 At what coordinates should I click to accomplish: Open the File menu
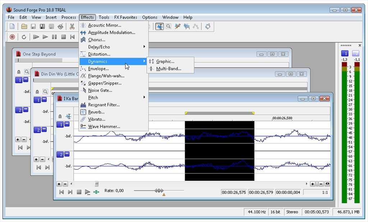(11, 17)
